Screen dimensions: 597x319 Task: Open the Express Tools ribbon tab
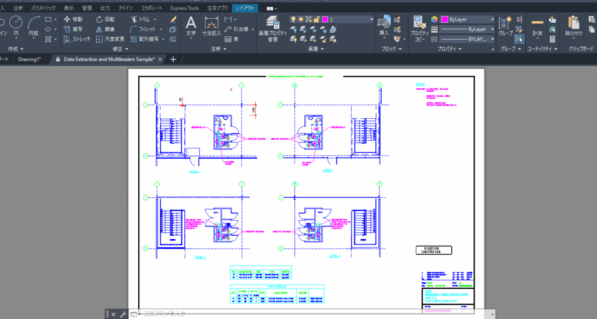pos(184,8)
